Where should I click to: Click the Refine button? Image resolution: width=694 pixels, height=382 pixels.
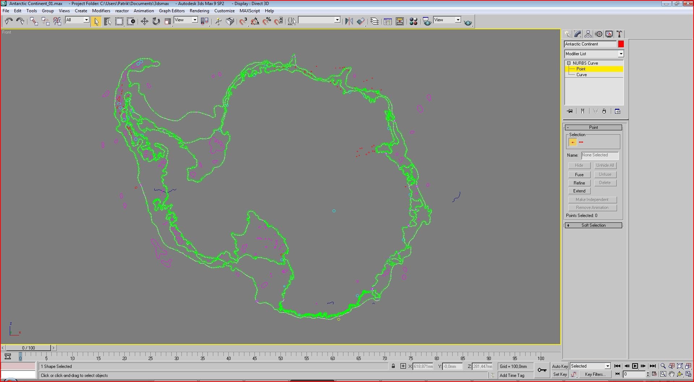[579, 183]
